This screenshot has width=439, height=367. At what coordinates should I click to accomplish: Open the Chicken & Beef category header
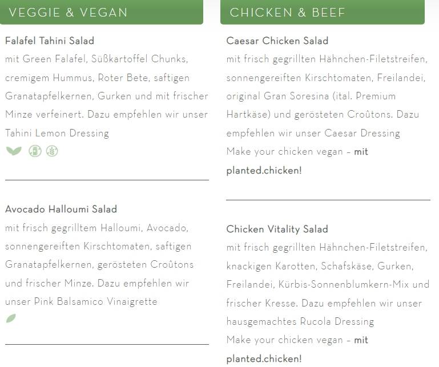pyautogui.click(x=323, y=13)
